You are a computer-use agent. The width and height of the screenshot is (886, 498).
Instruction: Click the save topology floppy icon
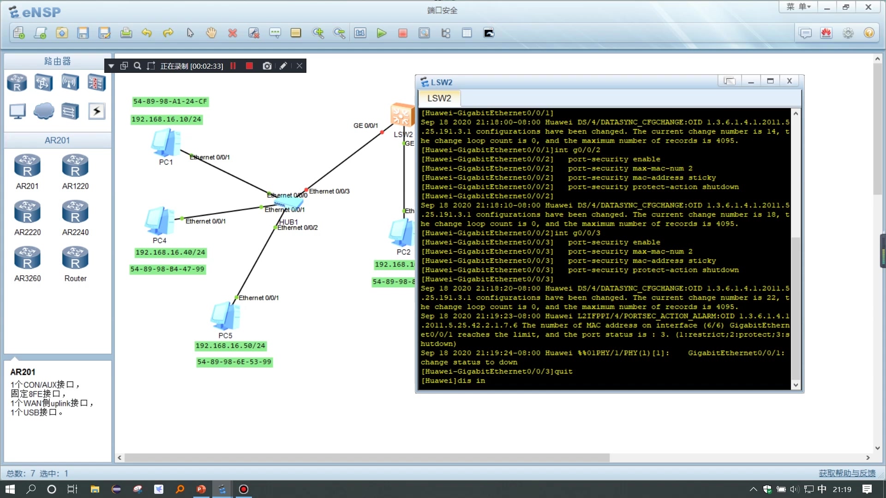pos(83,33)
